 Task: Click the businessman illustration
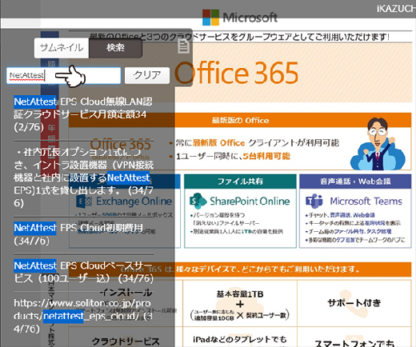pos(378,145)
